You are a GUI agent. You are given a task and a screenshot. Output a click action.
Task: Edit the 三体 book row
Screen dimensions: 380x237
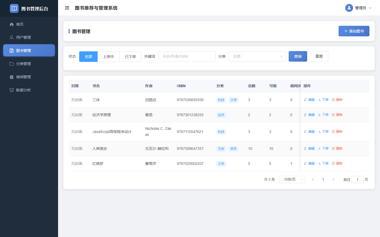309,100
